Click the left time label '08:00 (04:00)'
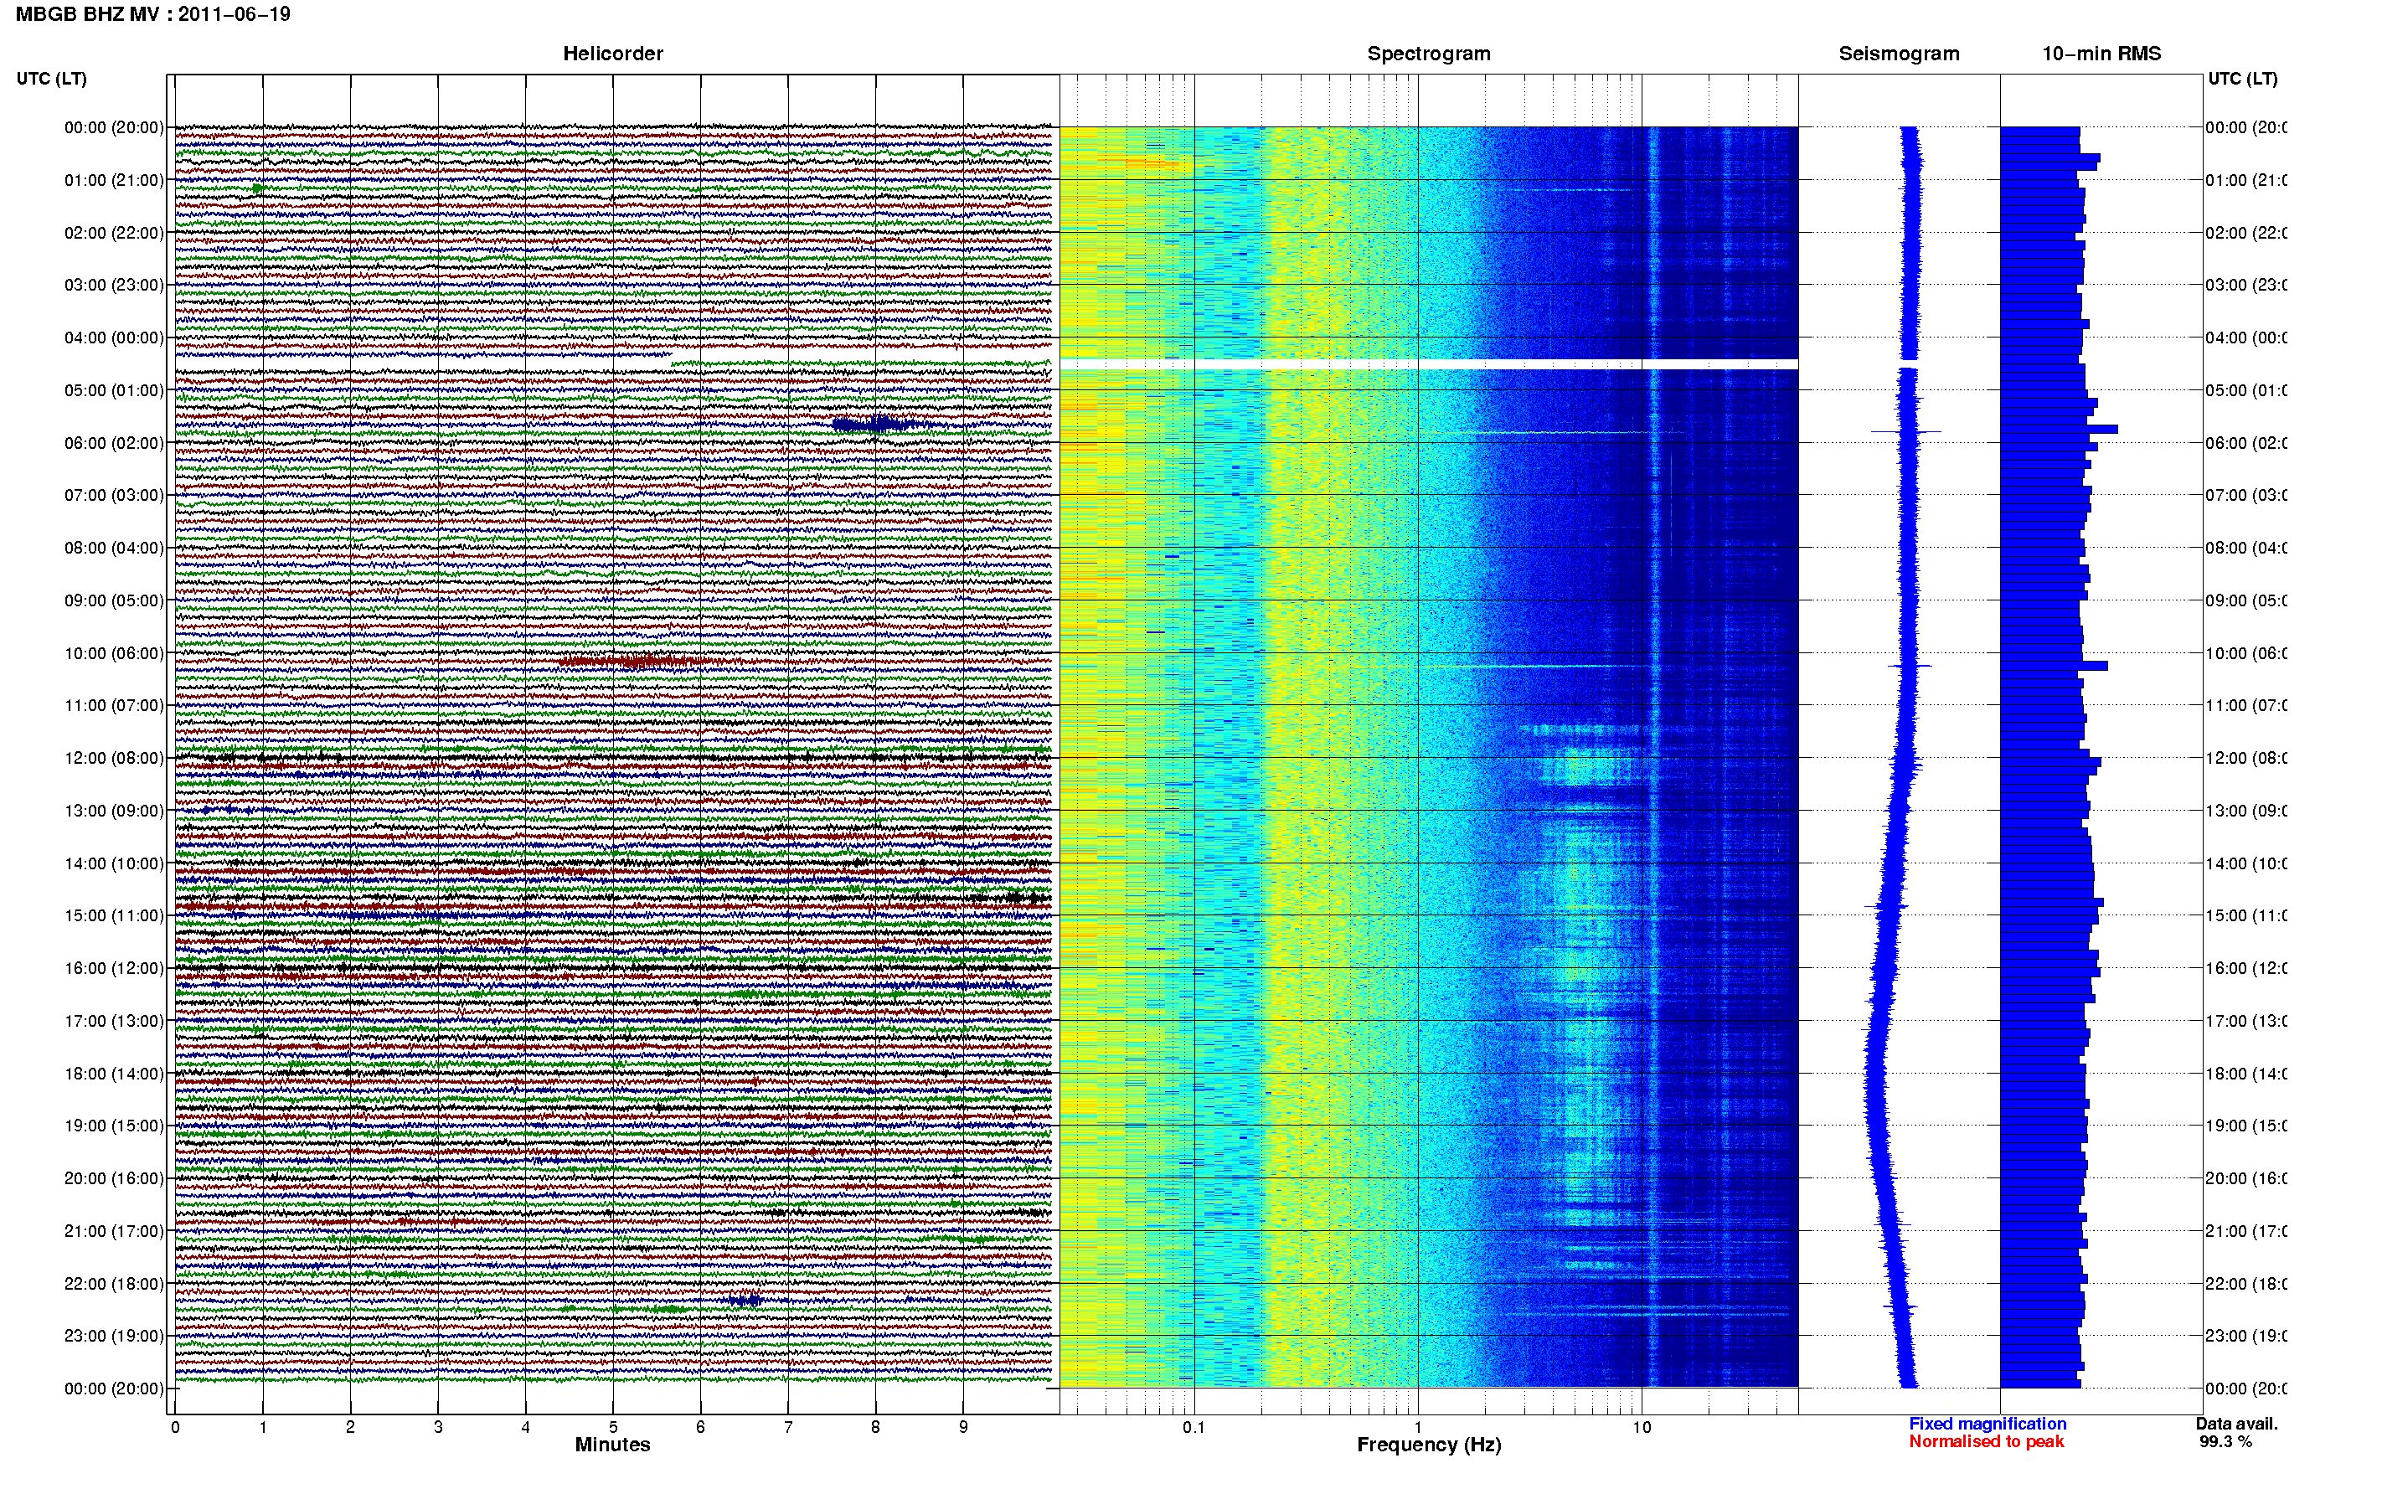This screenshot has width=2382, height=1489. tap(114, 548)
